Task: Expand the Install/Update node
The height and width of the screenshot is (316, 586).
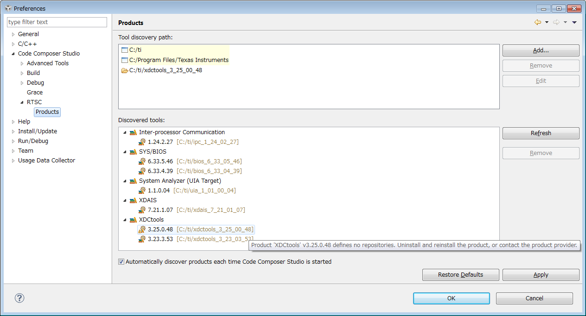Action: (13, 131)
